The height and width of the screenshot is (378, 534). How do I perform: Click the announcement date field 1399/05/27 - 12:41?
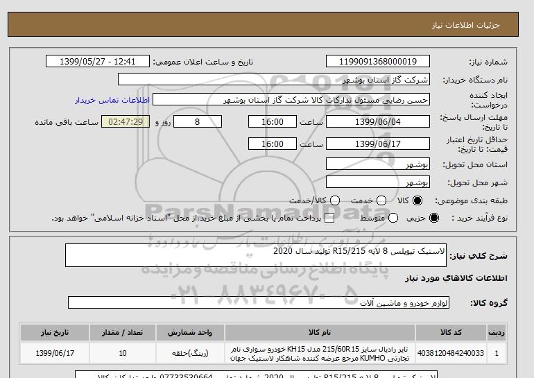pos(98,61)
